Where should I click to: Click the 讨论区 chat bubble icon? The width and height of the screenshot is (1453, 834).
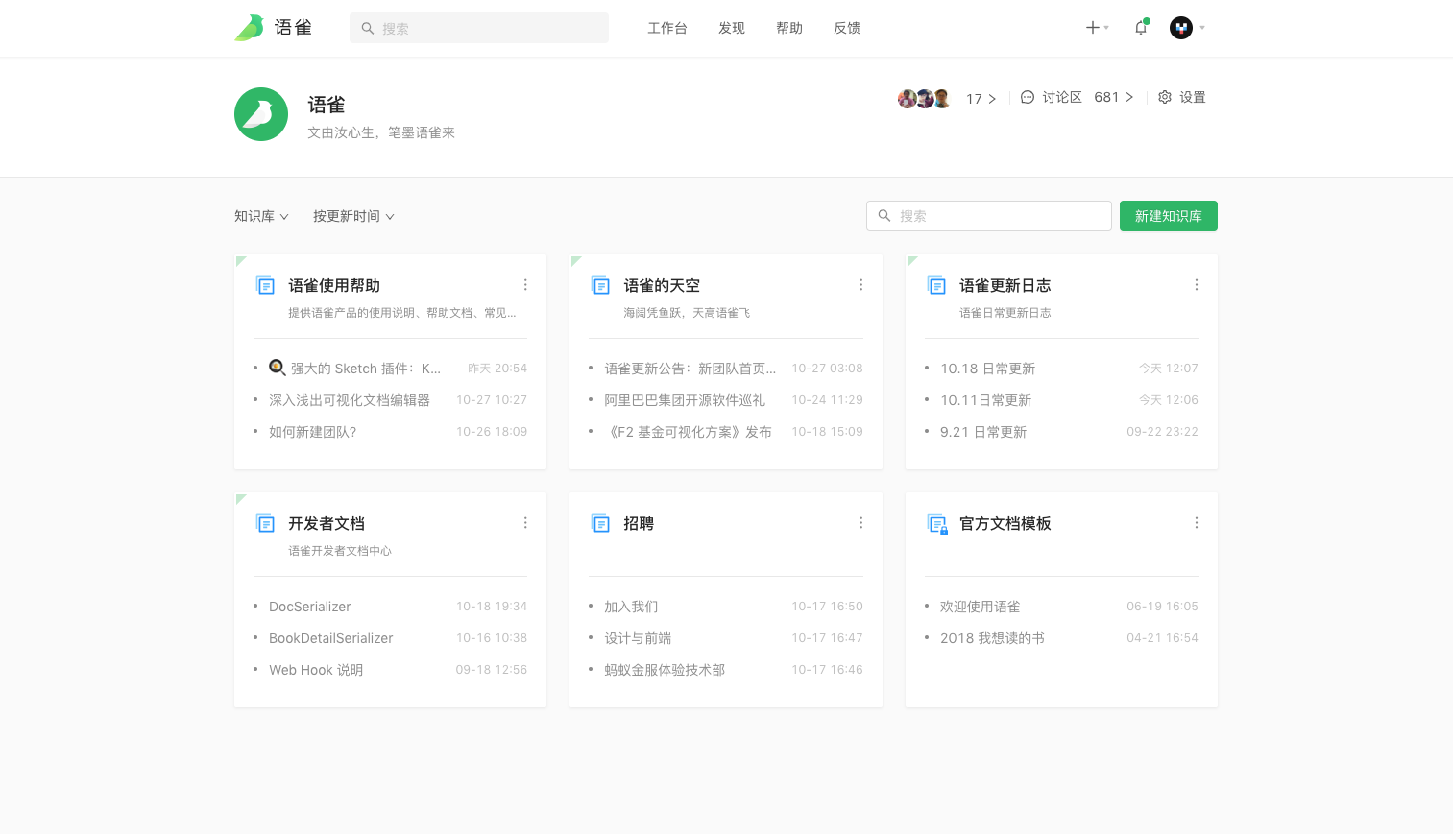1028,97
